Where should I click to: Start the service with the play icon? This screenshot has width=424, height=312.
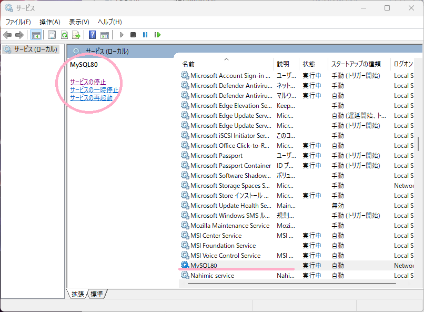point(121,35)
